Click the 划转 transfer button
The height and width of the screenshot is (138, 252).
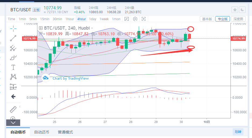click(x=238, y=132)
